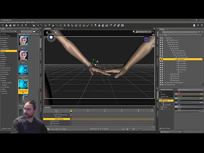Image resolution: width=204 pixels, height=153 pixels.
Task: Select the General group in Parameters
Action: [166, 100]
